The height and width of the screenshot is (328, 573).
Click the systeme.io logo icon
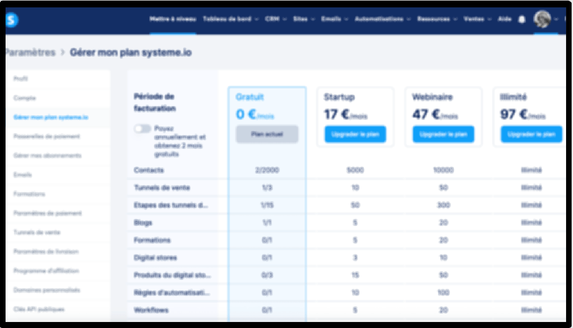pyautogui.click(x=12, y=20)
